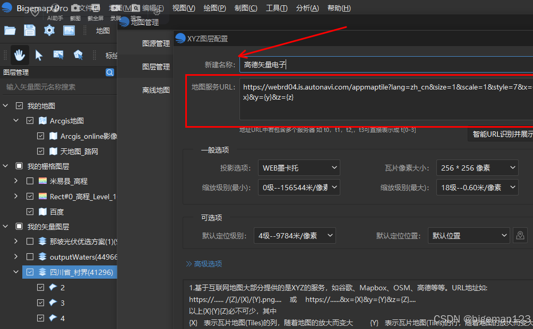Click into the 新建名称 input field

386,65
